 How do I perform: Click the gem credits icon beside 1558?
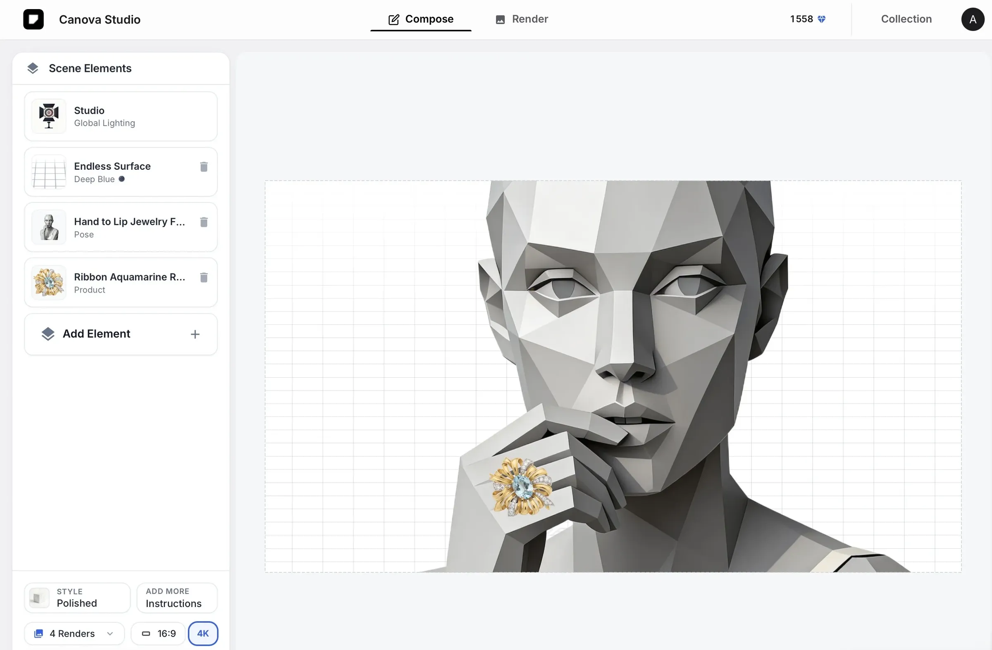(x=822, y=19)
